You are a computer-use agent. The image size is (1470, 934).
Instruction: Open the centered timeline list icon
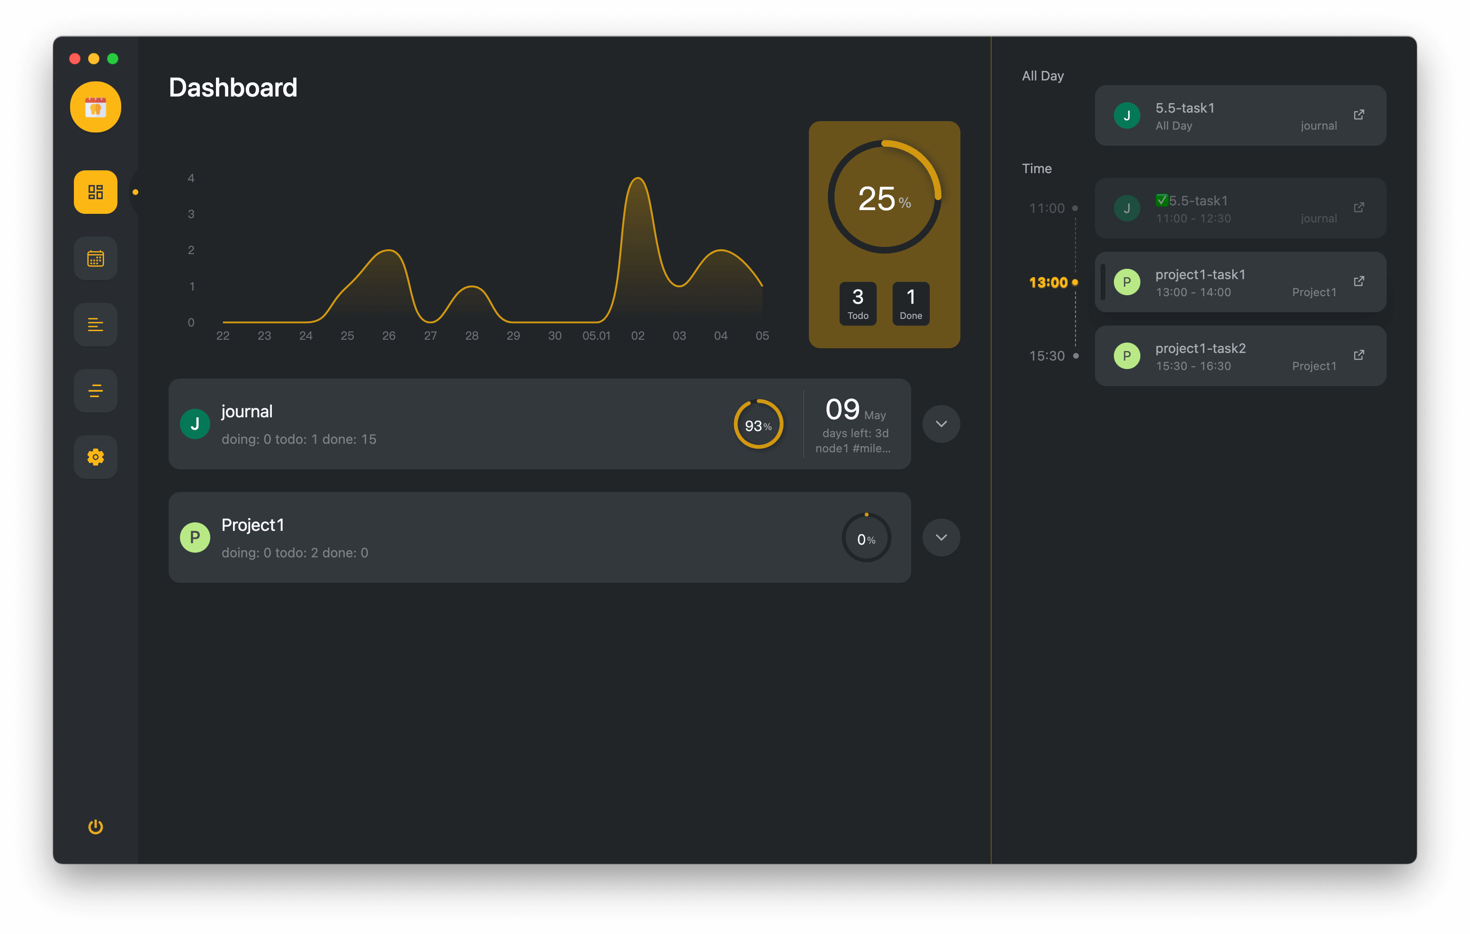click(95, 390)
